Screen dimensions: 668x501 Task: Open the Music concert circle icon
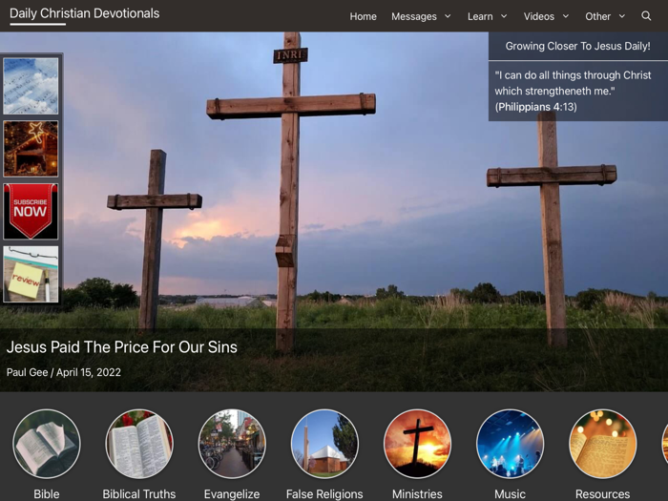point(510,444)
